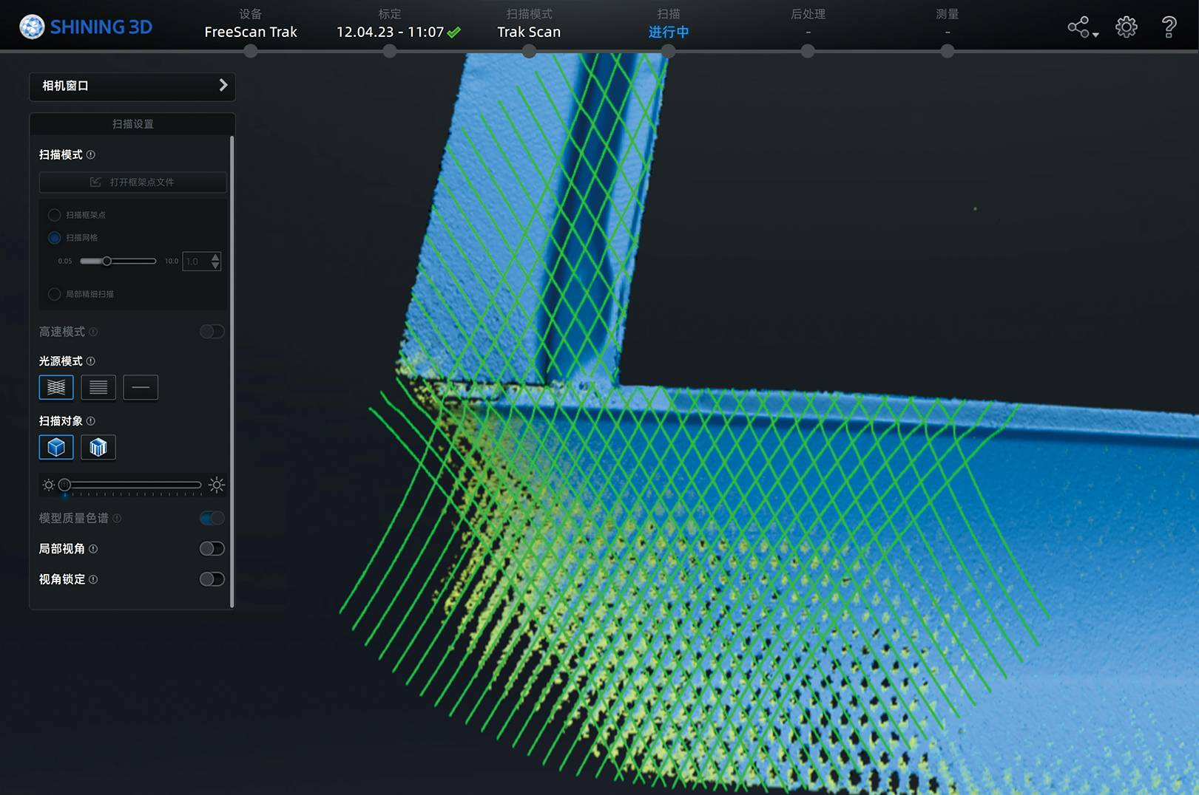Select the 扫描框架点 radio option
The height and width of the screenshot is (795, 1199).
point(55,215)
